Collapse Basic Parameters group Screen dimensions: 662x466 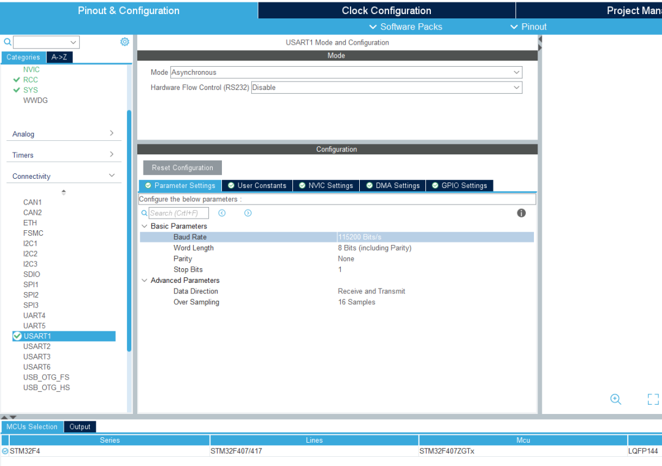click(x=145, y=226)
